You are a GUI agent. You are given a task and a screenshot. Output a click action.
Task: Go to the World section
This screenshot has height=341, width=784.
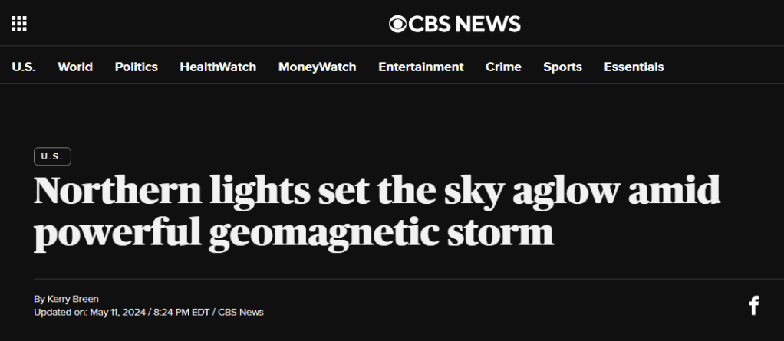point(75,67)
